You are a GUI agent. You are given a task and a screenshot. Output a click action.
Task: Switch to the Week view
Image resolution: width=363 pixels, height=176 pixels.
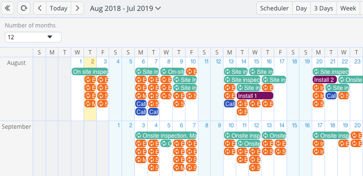pos(348,9)
